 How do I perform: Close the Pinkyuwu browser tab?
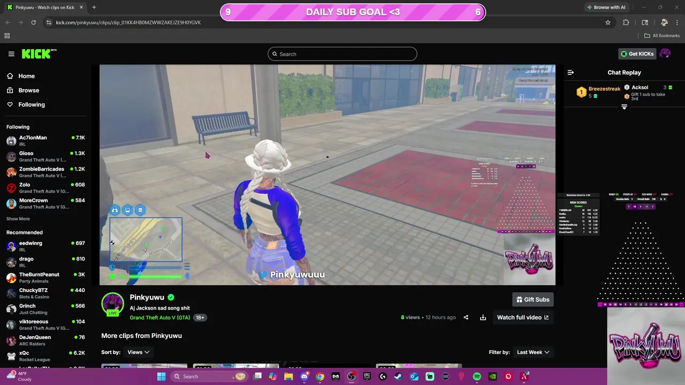81,7
